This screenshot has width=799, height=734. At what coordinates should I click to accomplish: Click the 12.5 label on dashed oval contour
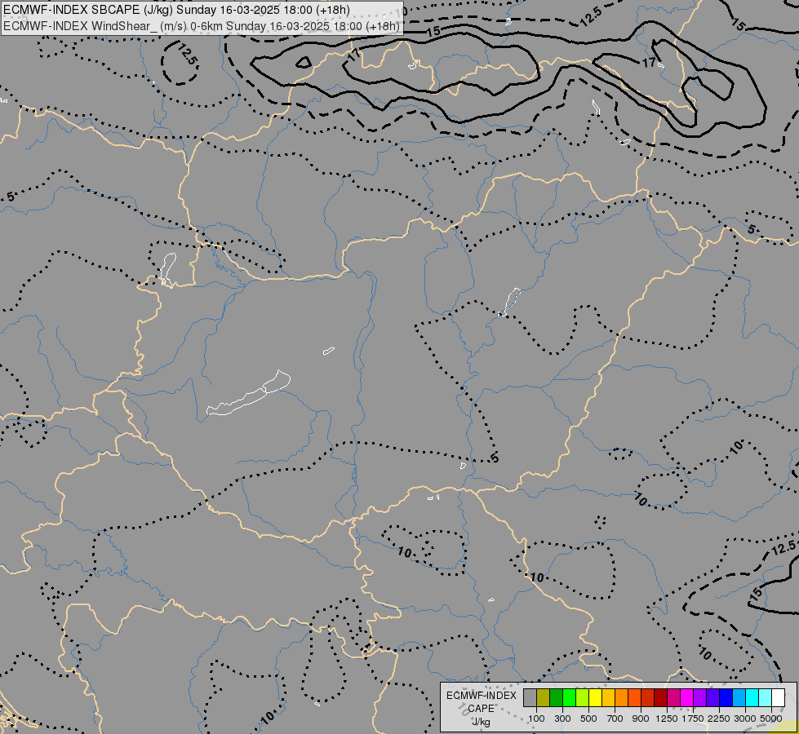pos(187,54)
